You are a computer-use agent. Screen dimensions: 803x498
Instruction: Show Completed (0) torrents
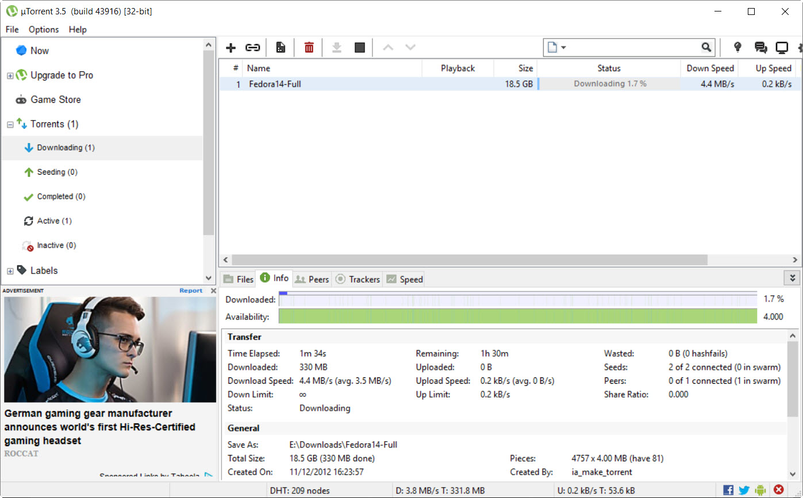(x=61, y=196)
